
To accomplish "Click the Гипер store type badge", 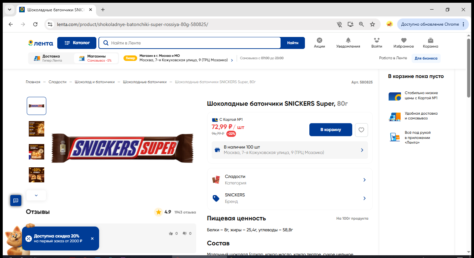I will pyautogui.click(x=130, y=58).
